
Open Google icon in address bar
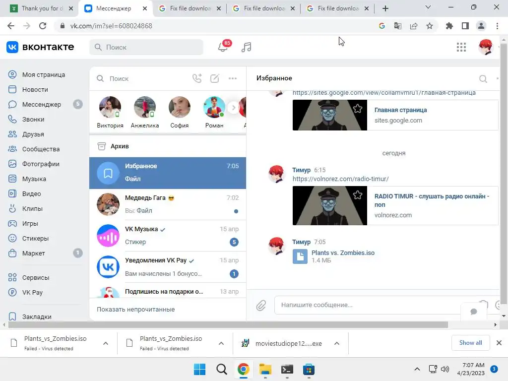coord(382,26)
